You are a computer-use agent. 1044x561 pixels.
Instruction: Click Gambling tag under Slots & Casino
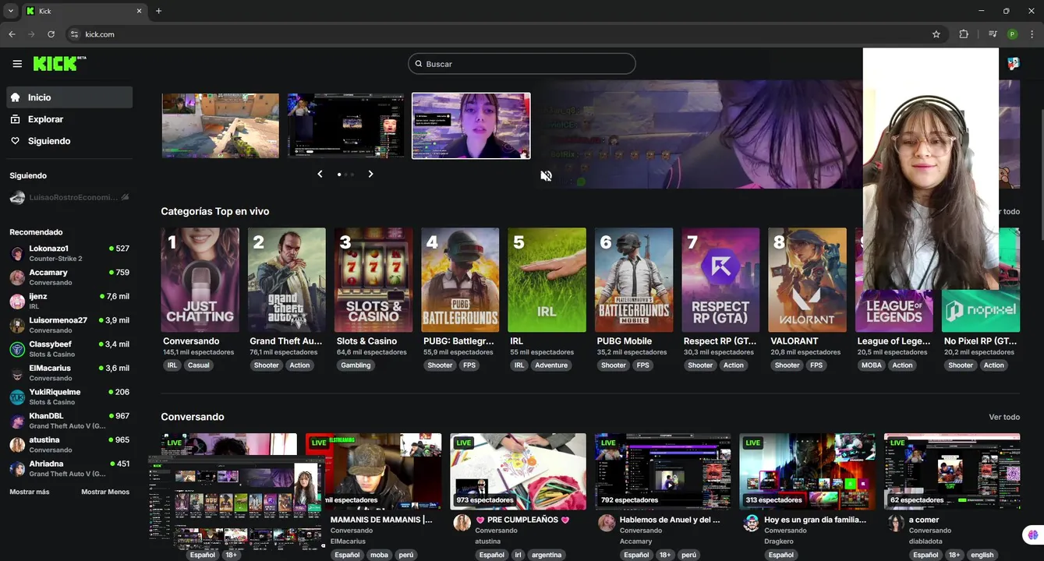tap(356, 365)
